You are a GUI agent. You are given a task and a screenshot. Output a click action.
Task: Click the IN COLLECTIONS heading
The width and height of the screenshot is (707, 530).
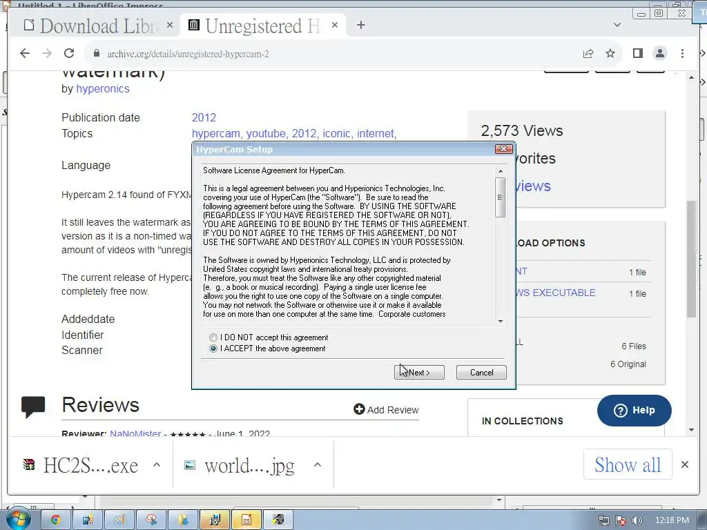pos(522,421)
